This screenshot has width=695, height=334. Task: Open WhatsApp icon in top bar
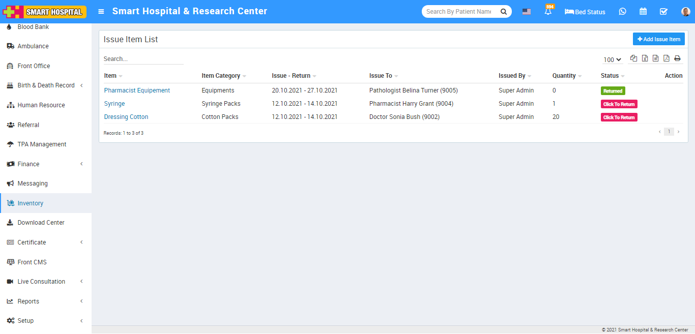[622, 12]
